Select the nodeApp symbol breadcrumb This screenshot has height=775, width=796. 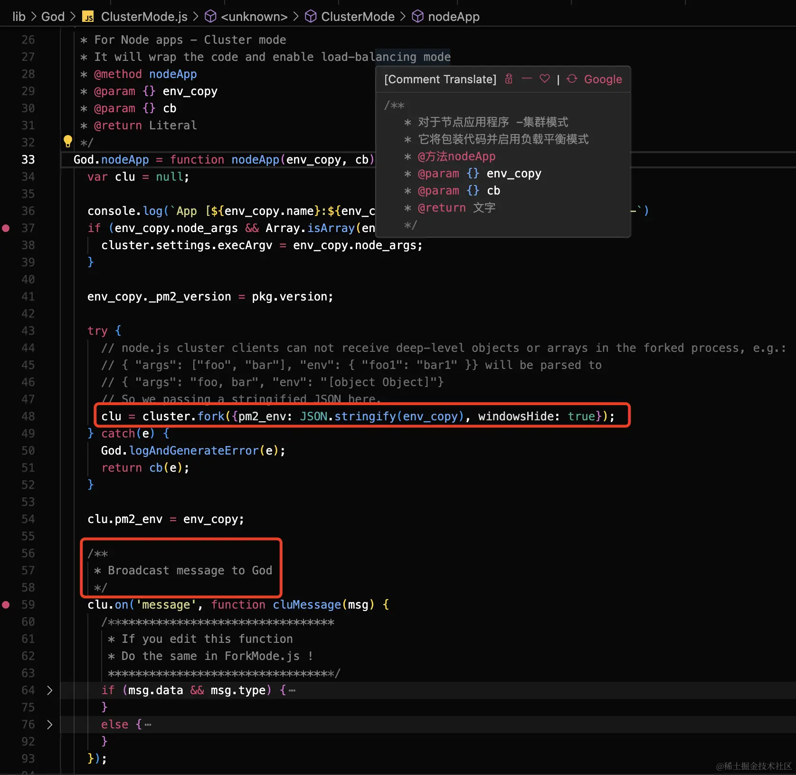[454, 17]
